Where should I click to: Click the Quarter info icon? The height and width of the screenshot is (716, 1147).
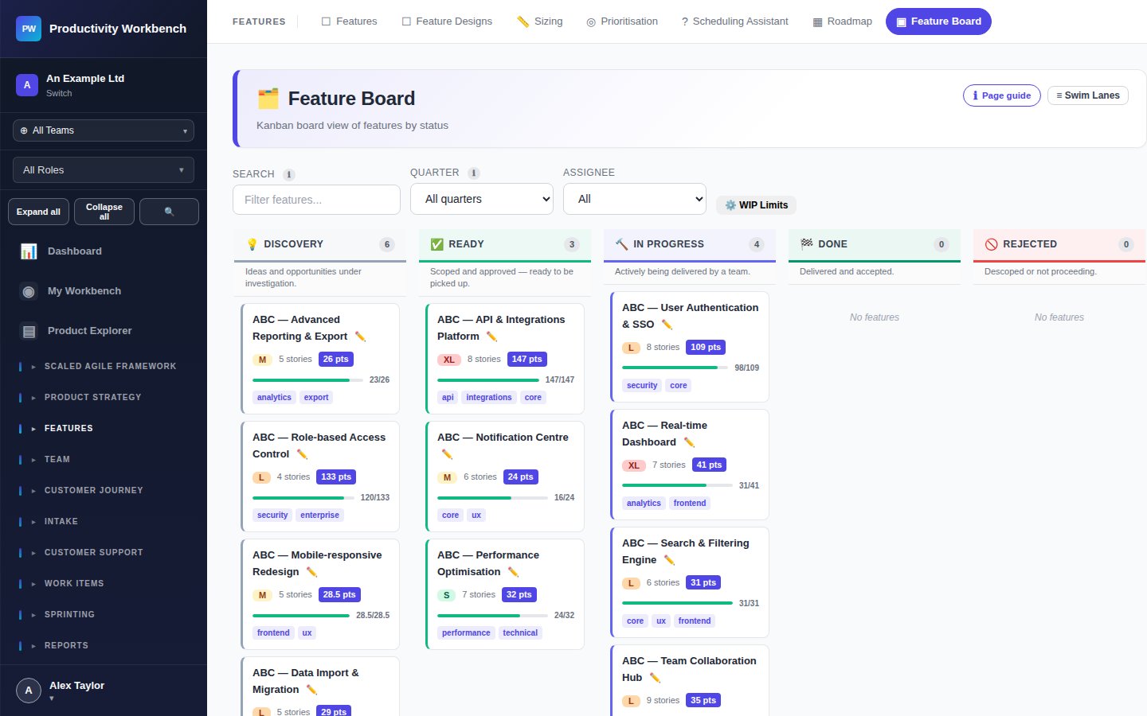474,173
